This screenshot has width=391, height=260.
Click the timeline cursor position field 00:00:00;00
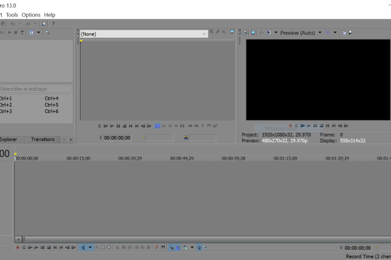coord(358,248)
